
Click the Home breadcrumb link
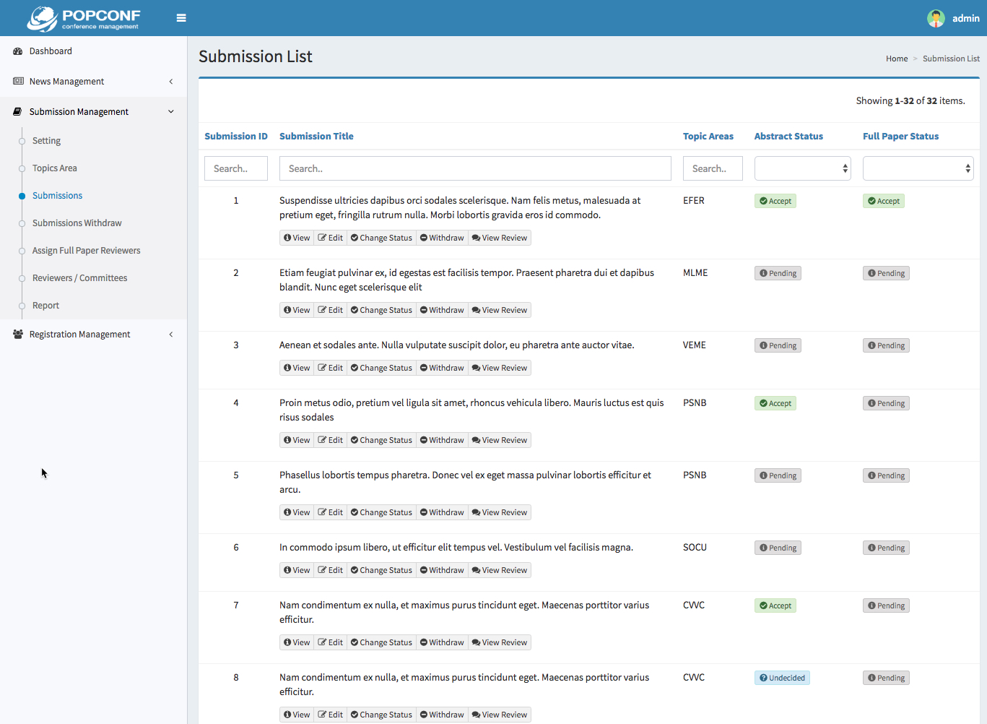897,59
